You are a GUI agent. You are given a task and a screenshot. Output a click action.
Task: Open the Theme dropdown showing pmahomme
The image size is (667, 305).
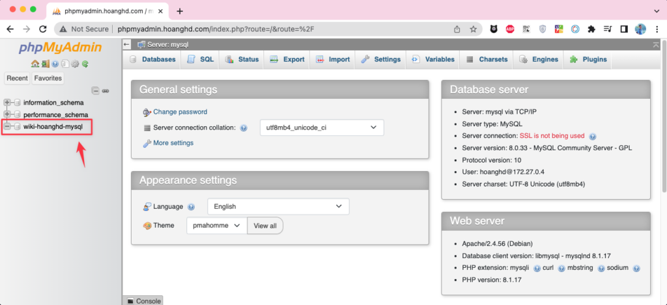click(216, 226)
